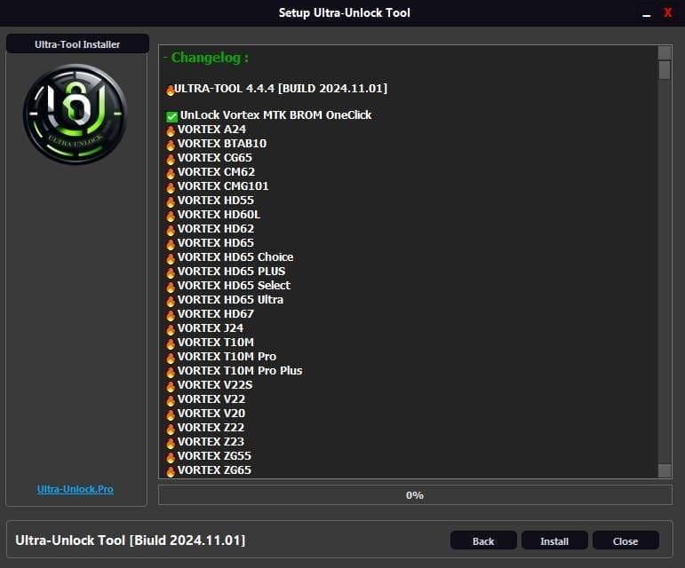Select the flame icon next to VORTEX ZG65
Viewport: 685px width, 568px height.
[x=171, y=470]
